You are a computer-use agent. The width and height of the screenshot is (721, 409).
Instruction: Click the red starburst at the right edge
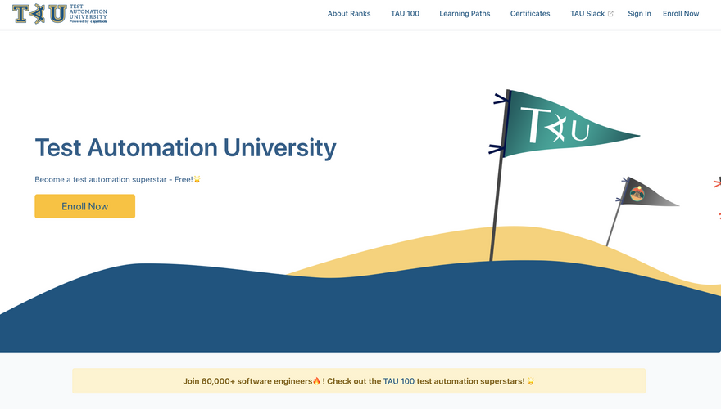click(717, 183)
